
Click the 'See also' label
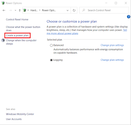coord(10,109)
